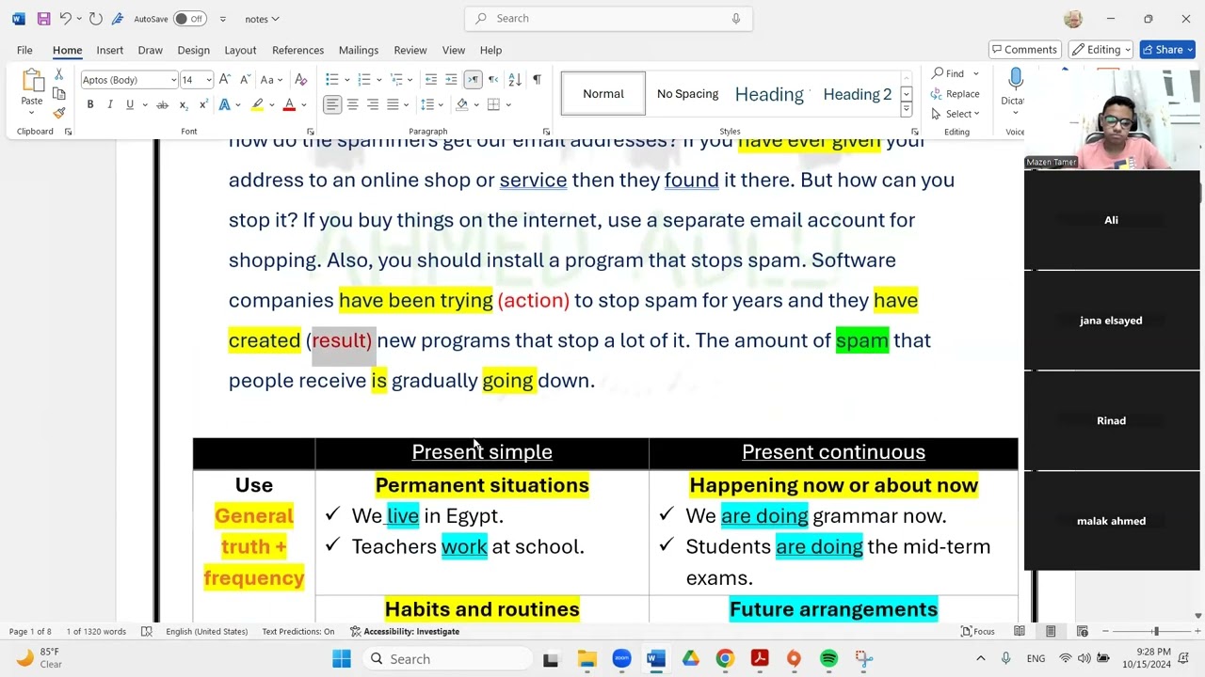
Task: Open the Paragraph dialog launcher
Action: [546, 132]
